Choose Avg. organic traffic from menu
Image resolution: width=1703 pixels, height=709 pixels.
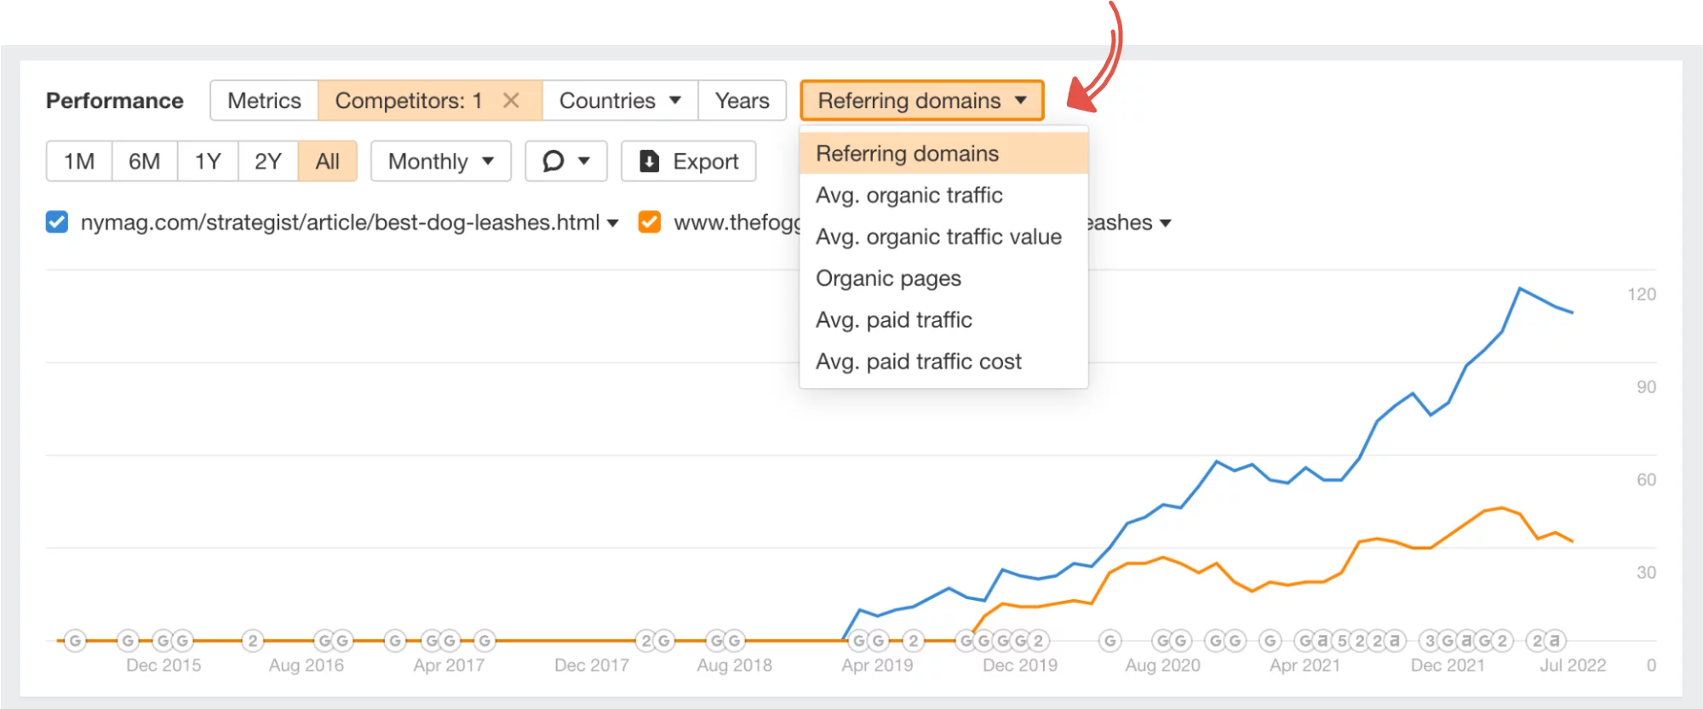pyautogui.click(x=909, y=195)
